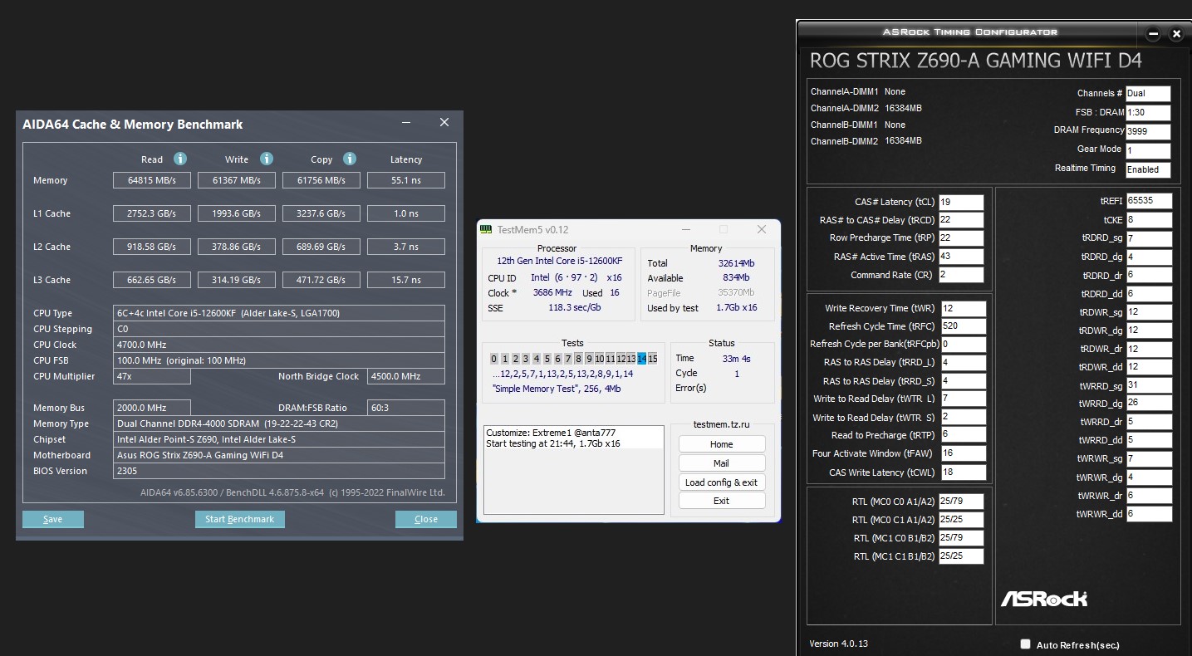This screenshot has height=656, width=1192.
Task: Click the Realtime Timing field
Action: tap(1148, 169)
